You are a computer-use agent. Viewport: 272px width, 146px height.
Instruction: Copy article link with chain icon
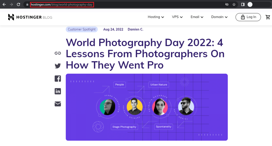click(x=58, y=53)
